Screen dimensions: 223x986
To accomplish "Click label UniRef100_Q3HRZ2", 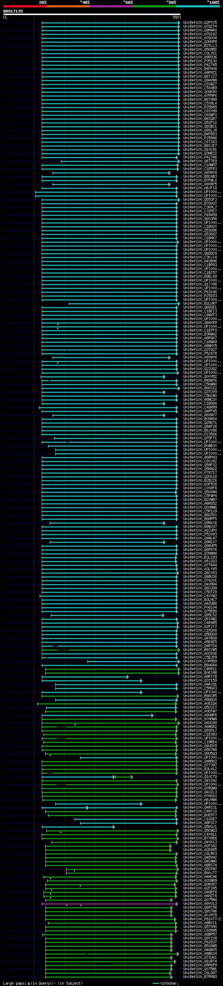I will coord(200,154).
